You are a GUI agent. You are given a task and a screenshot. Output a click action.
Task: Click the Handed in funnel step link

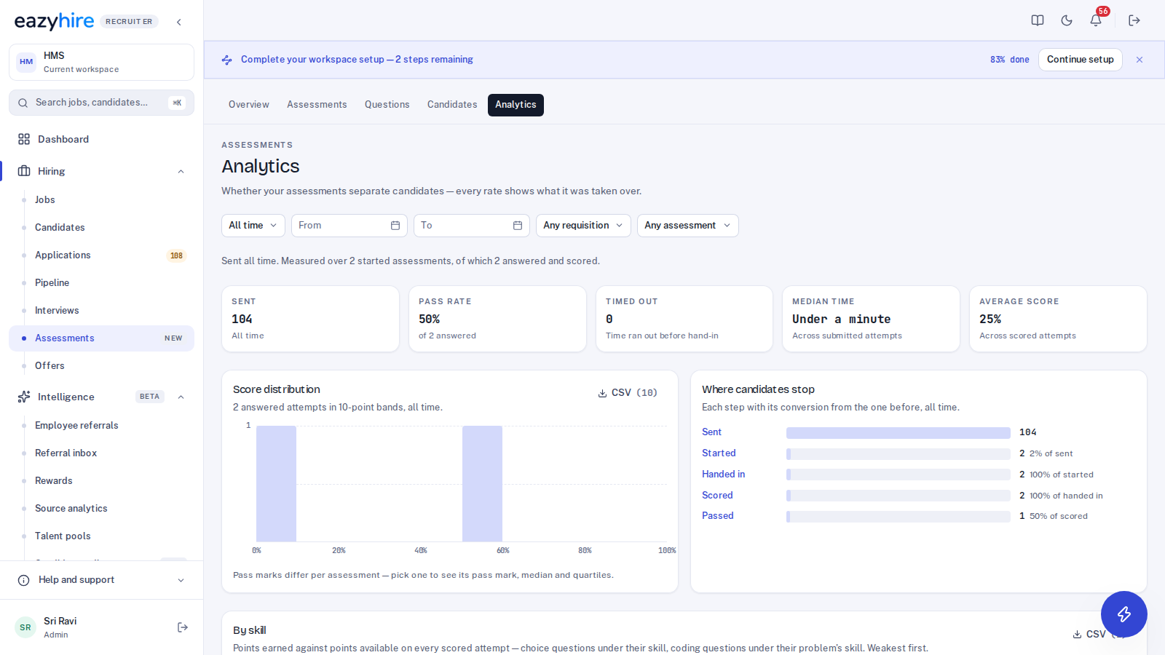(x=723, y=474)
